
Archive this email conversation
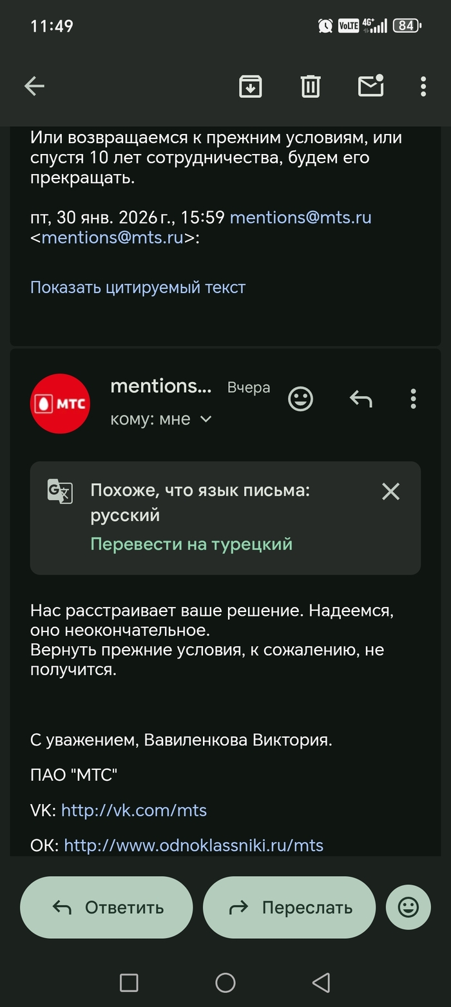coord(251,86)
